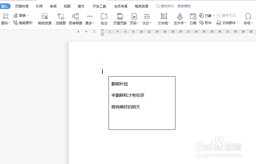Click the text line 辛勤耕耘才有收获
Viewport: 256px width, 164px height.
coord(128,95)
